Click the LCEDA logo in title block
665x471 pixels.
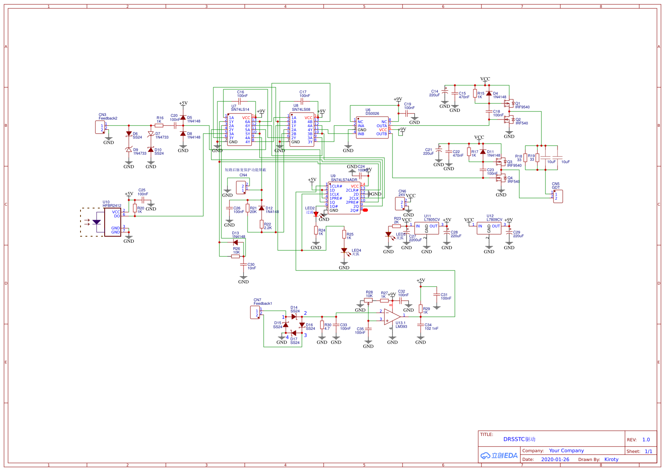coord(499,456)
